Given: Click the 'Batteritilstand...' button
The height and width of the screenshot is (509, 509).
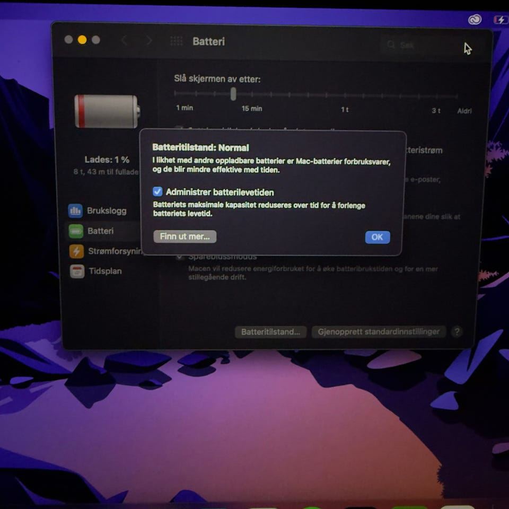Looking at the screenshot, I should pyautogui.click(x=270, y=332).
